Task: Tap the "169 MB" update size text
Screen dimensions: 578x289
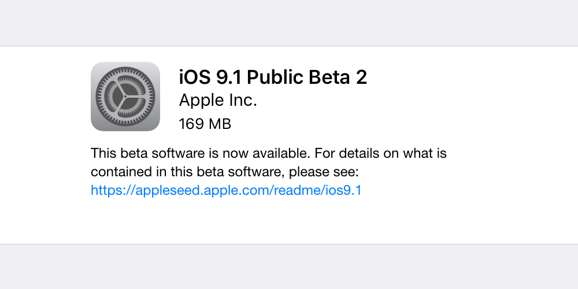Action: pos(205,124)
